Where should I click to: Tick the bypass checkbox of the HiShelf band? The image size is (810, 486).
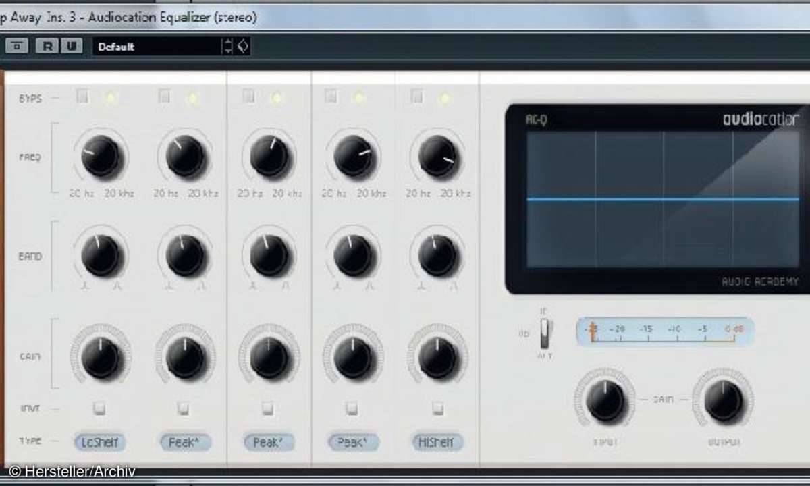(x=416, y=97)
